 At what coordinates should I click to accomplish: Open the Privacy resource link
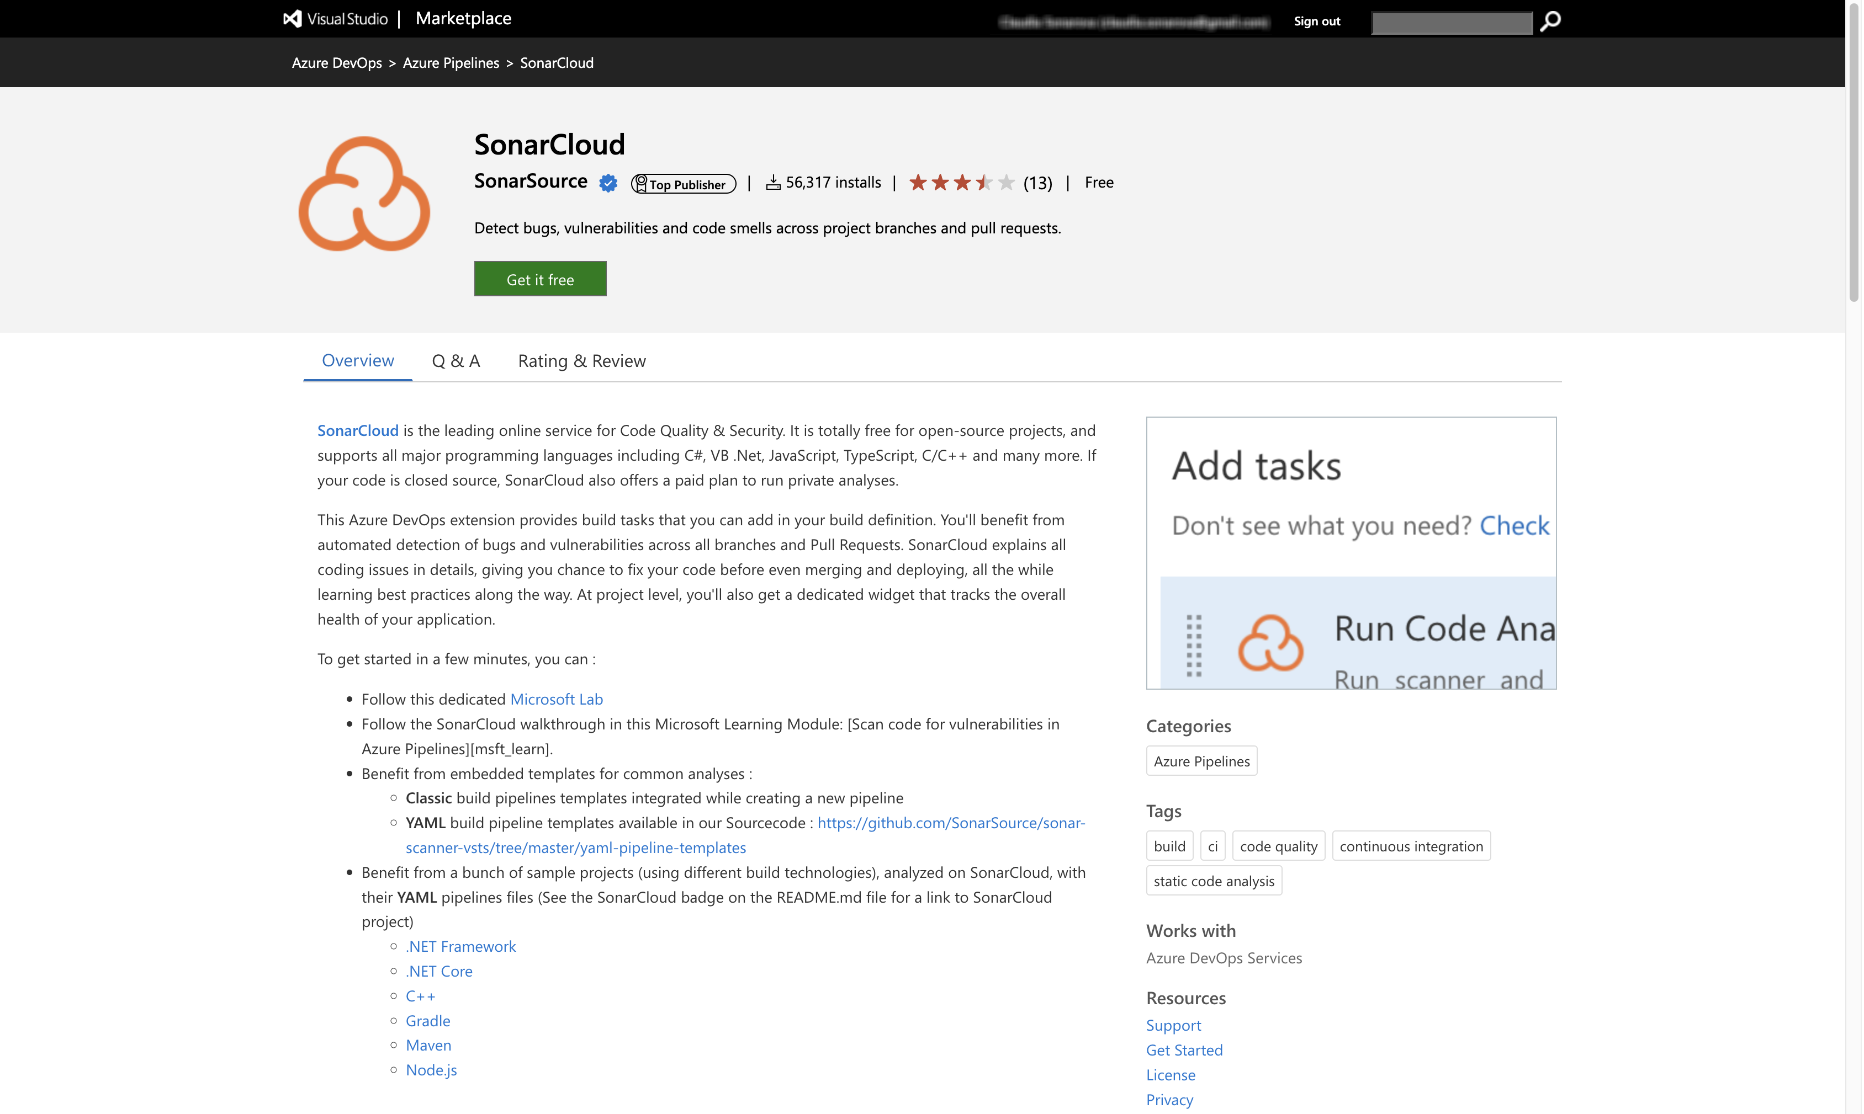tap(1170, 1100)
